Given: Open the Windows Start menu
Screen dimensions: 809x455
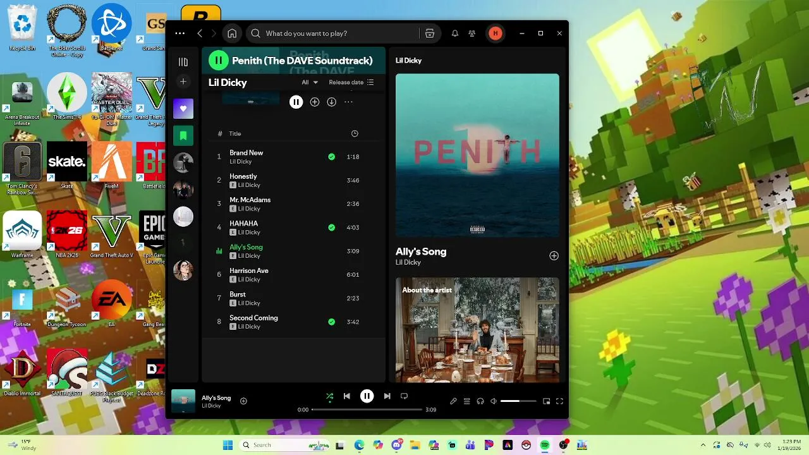Looking at the screenshot, I should click(x=228, y=445).
